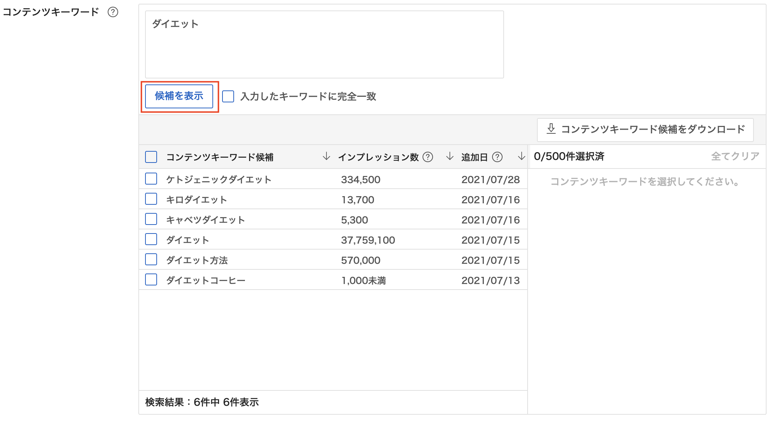Click 全てクリア link
This screenshot has height=439, width=783.
pos(735,156)
